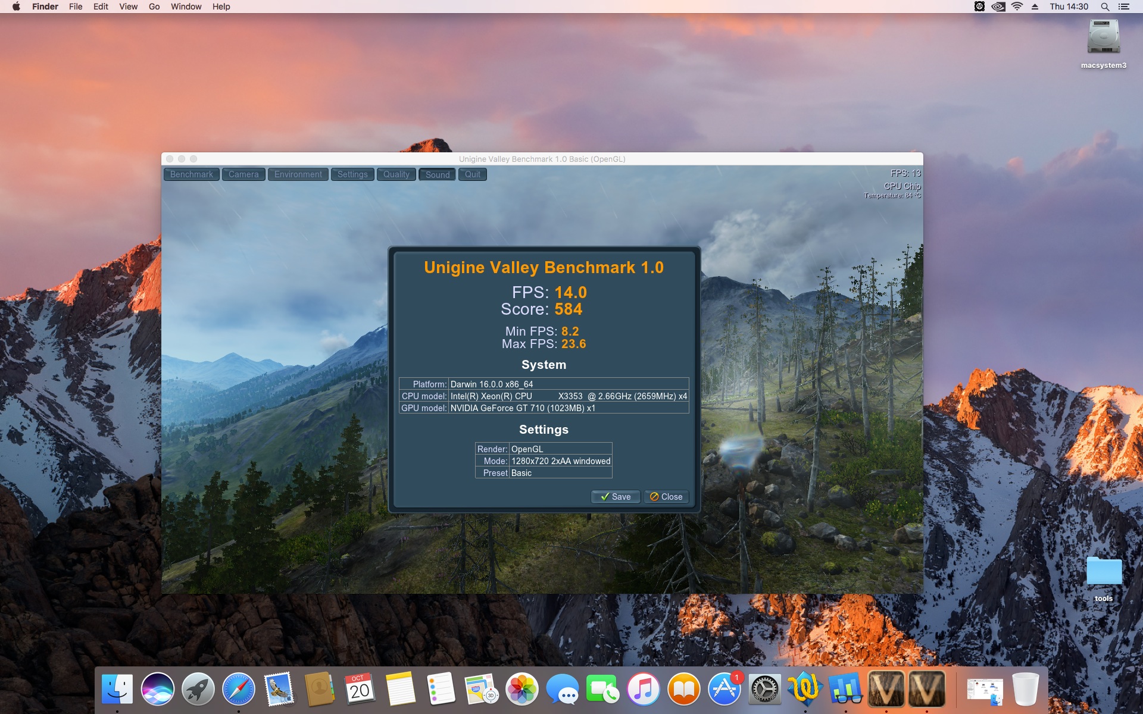Open the Camera menu button
Viewport: 1143px width, 714px height.
point(243,174)
